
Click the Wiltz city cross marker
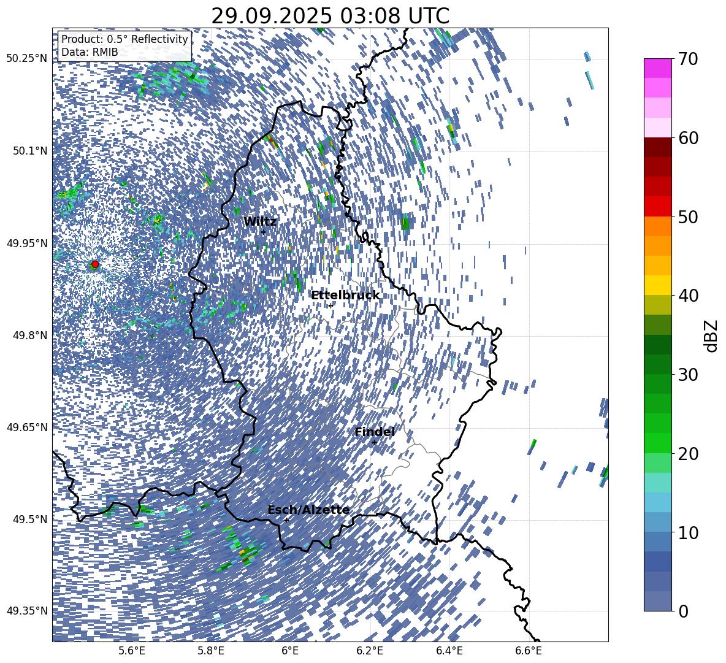[x=264, y=232]
